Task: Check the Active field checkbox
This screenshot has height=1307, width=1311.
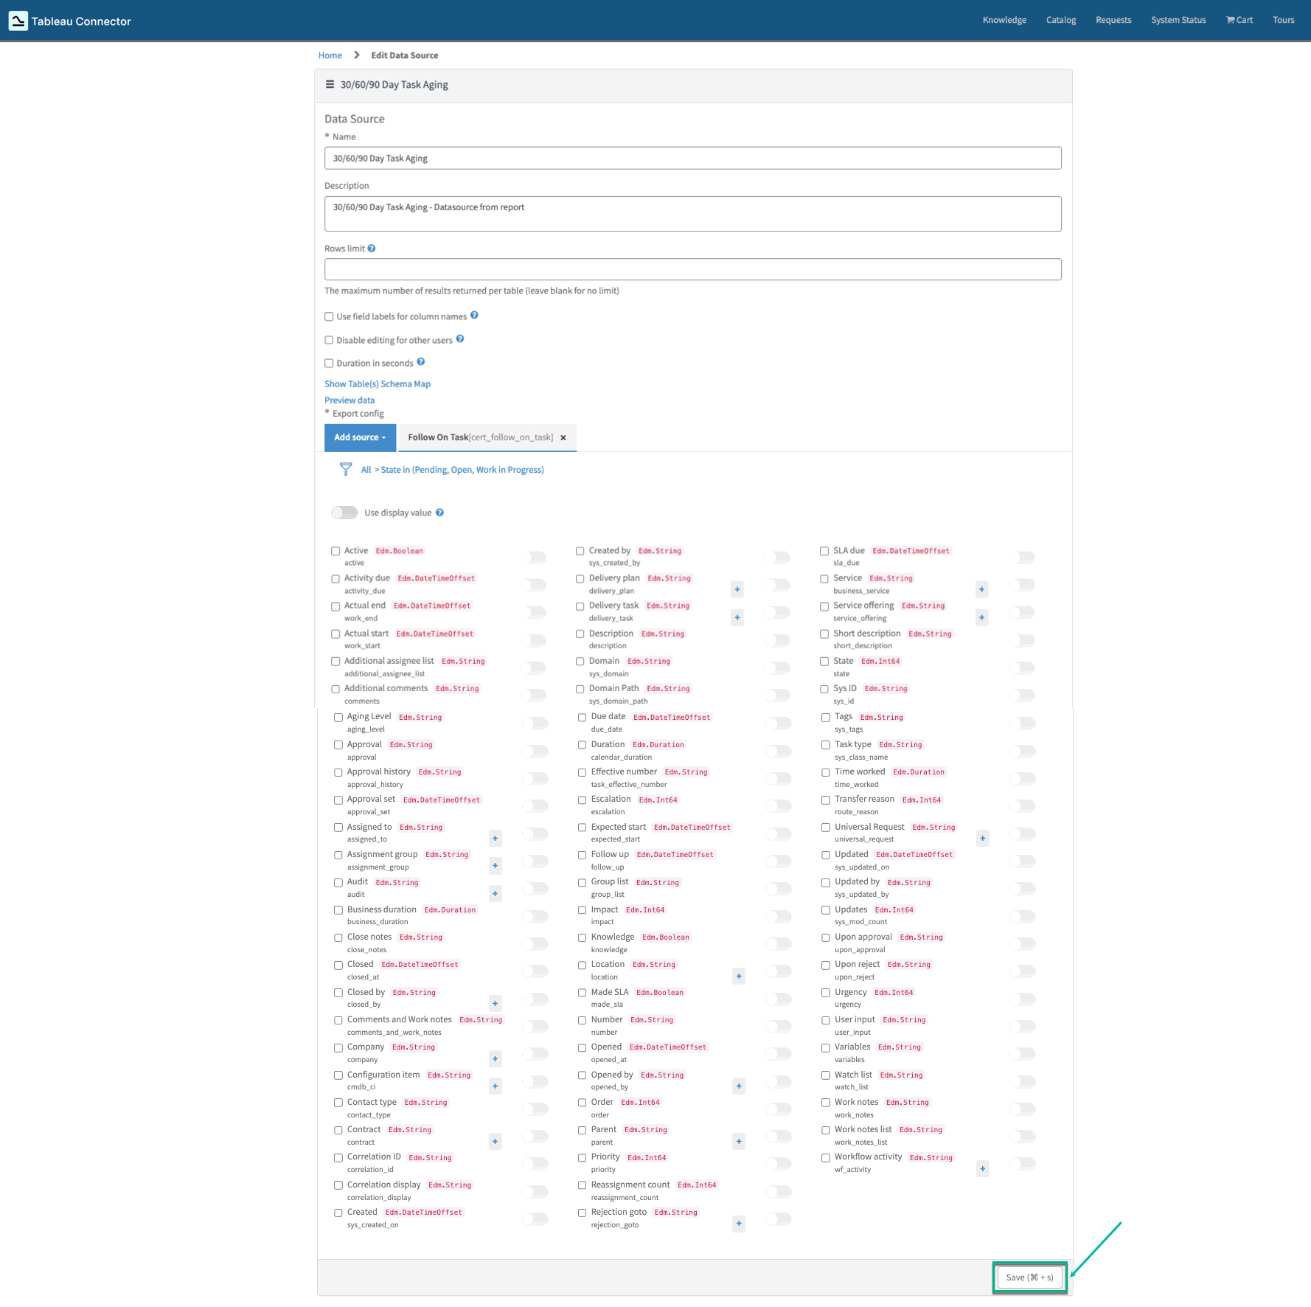Action: (x=336, y=550)
